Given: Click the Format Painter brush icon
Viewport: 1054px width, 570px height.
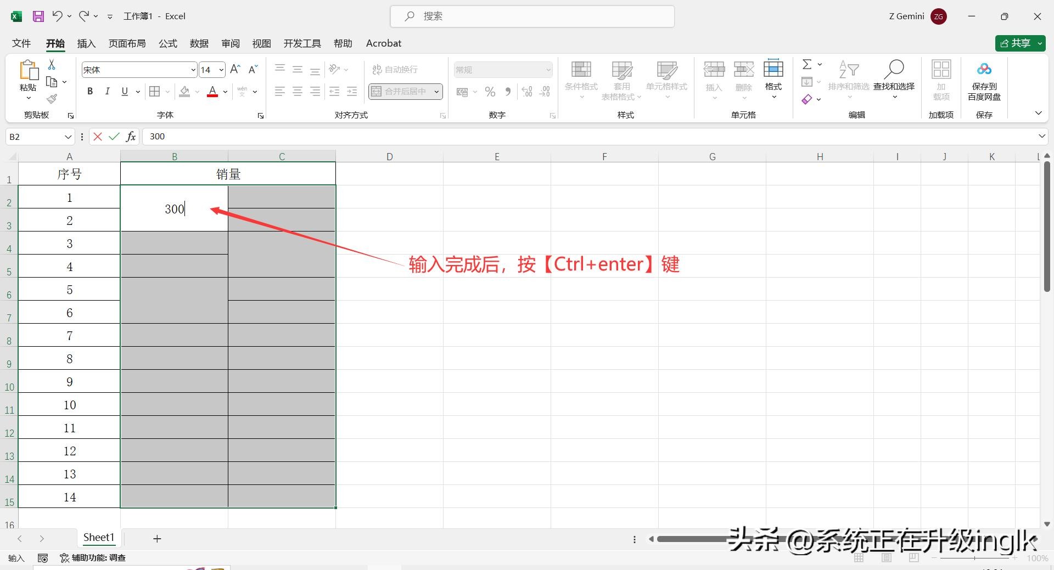Looking at the screenshot, I should tap(52, 99).
